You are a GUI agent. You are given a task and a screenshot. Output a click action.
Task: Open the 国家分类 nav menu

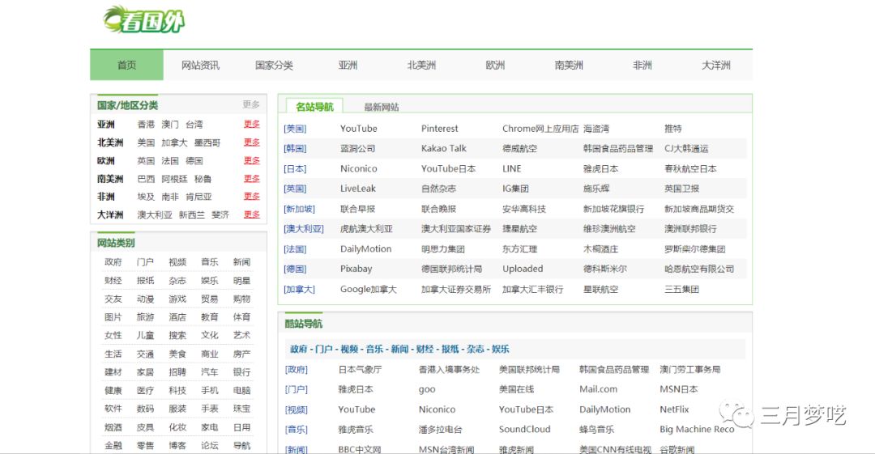tap(274, 66)
